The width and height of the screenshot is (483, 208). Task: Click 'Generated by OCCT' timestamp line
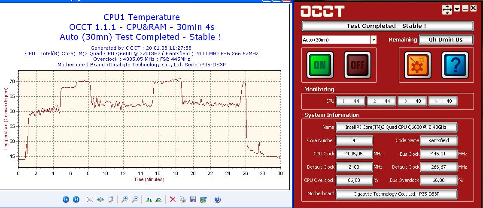pos(141,48)
